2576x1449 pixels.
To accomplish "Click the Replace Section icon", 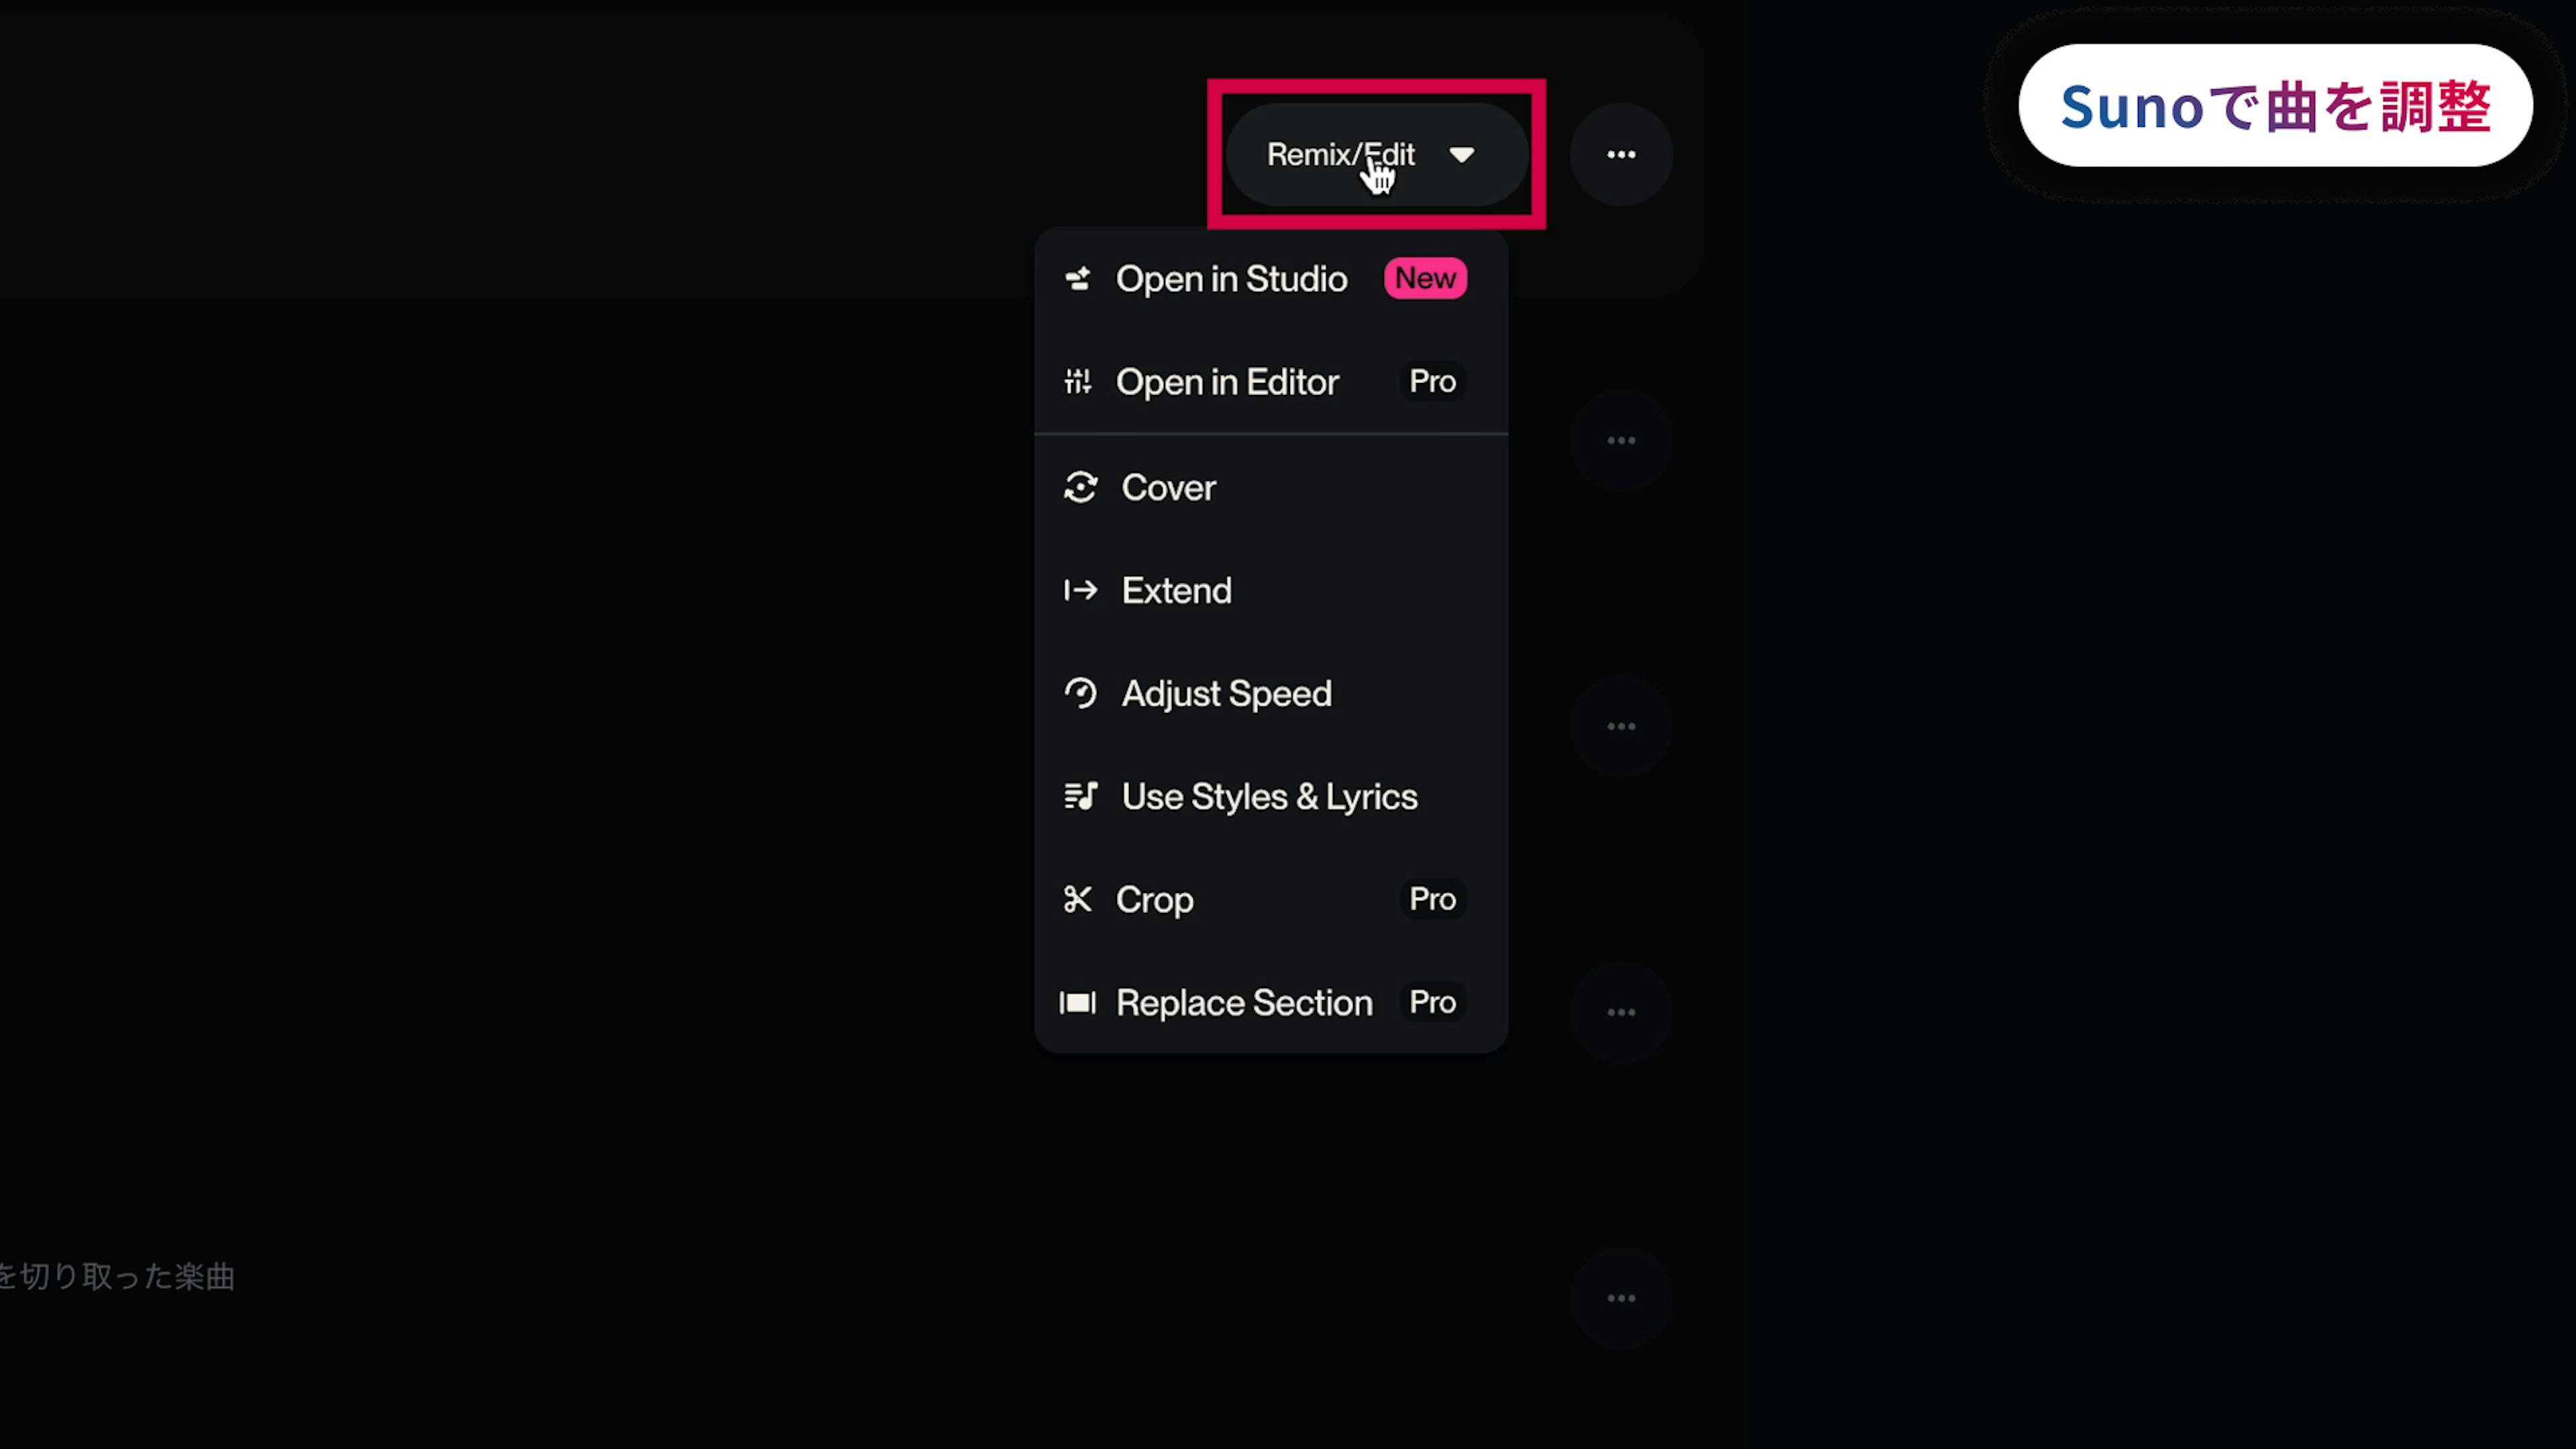I will (x=1077, y=1003).
